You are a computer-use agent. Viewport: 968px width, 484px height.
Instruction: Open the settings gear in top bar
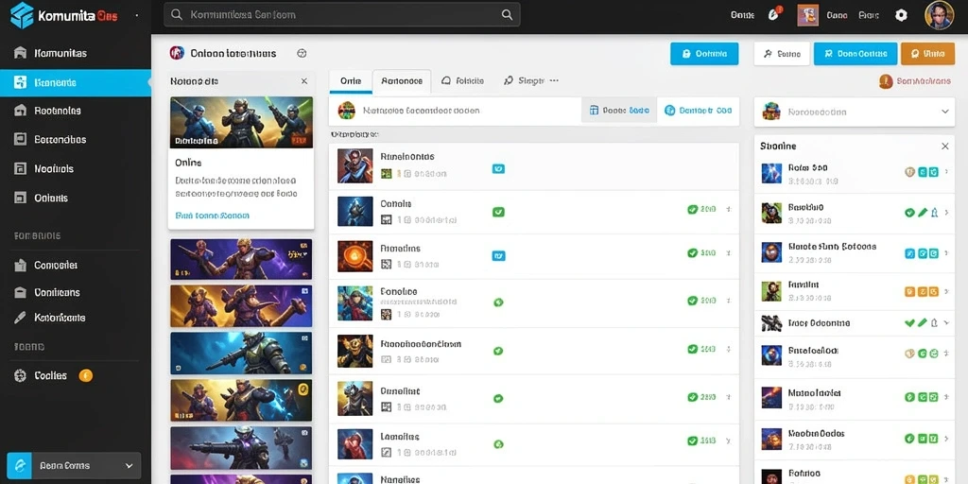point(901,15)
